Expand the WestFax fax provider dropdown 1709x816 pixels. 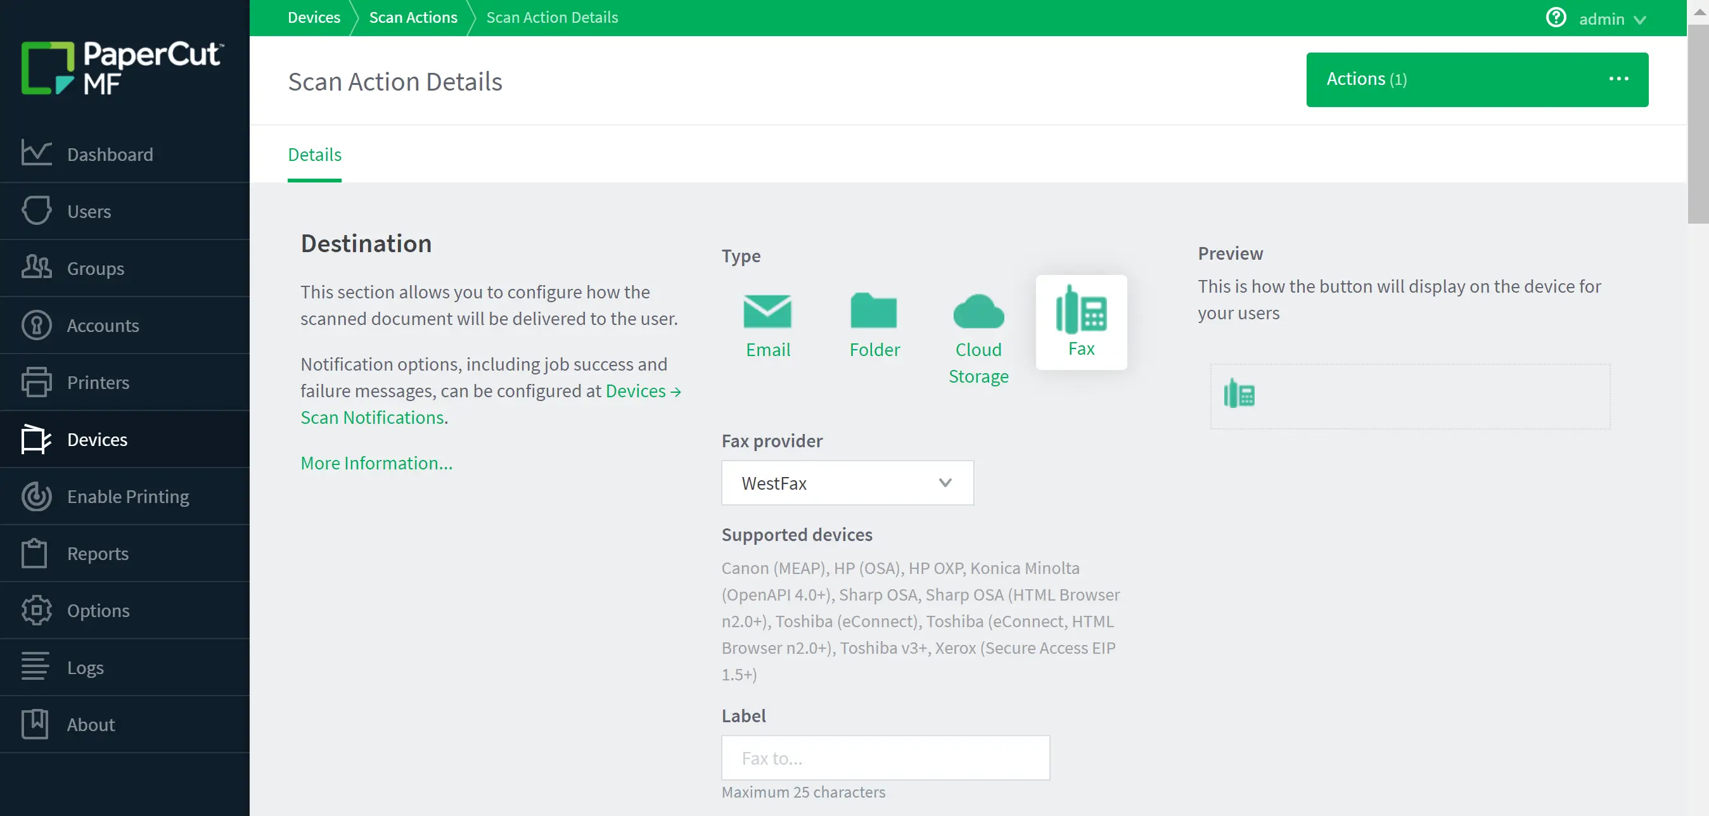click(x=847, y=483)
